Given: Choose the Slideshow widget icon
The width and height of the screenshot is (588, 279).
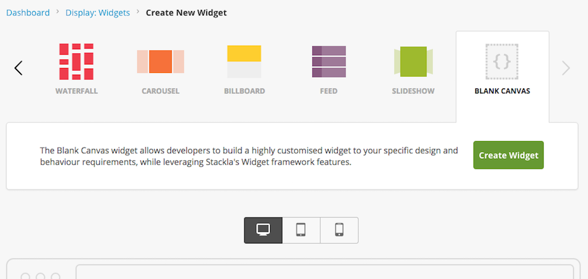Looking at the screenshot, I should click(413, 61).
